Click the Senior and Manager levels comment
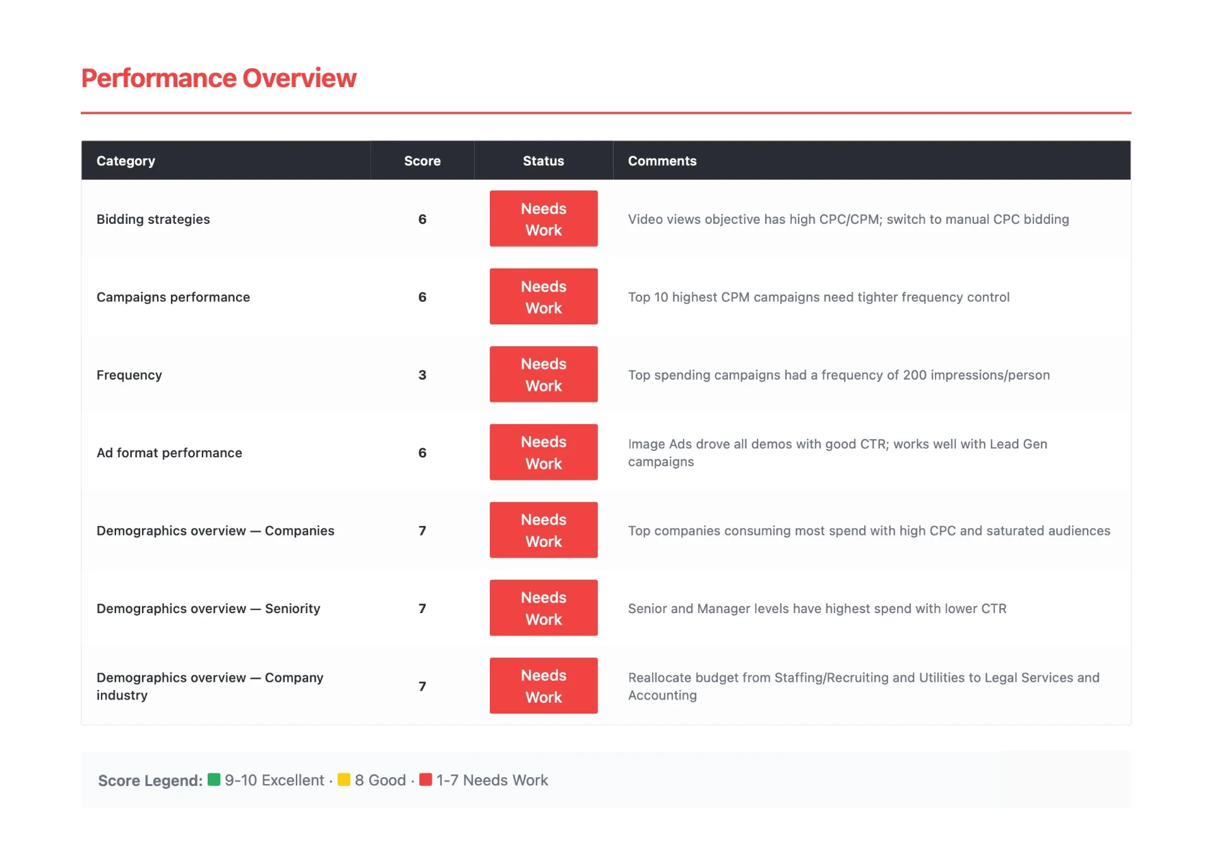 point(817,609)
